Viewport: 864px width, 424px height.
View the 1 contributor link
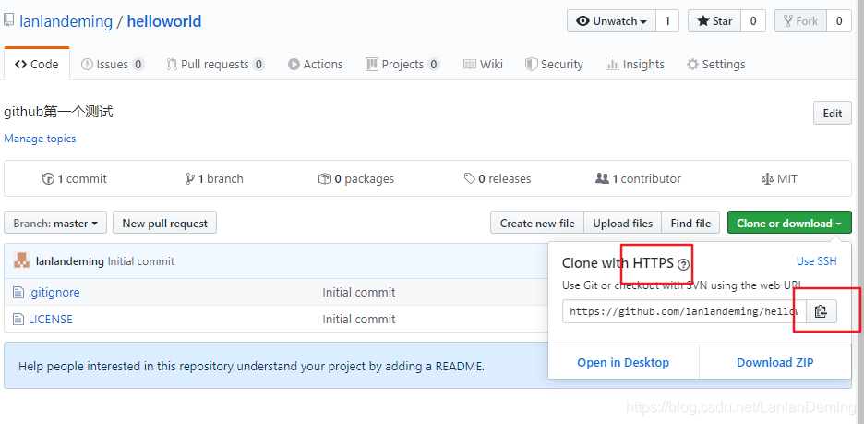click(638, 178)
